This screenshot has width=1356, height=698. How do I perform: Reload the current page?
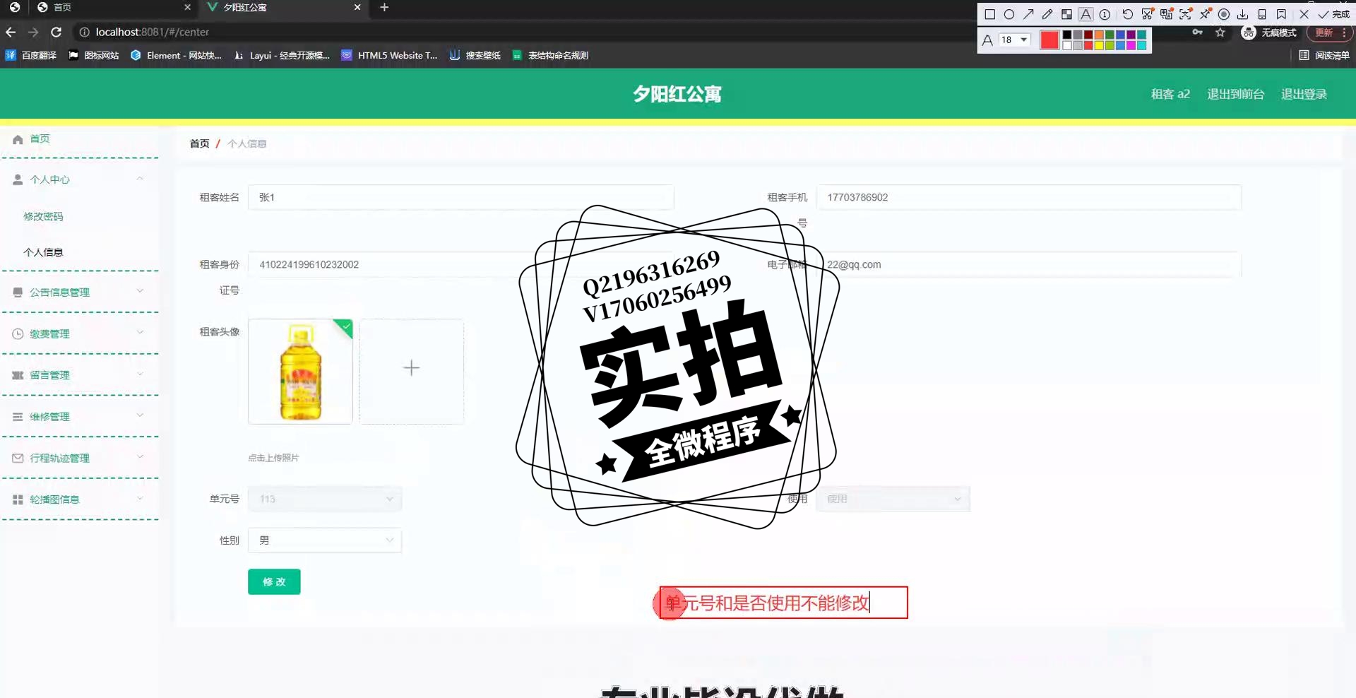pos(56,32)
